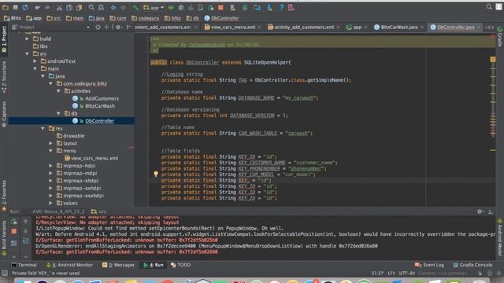Open the Gradle Console button
This screenshot has height=283, width=504.
(x=472, y=265)
